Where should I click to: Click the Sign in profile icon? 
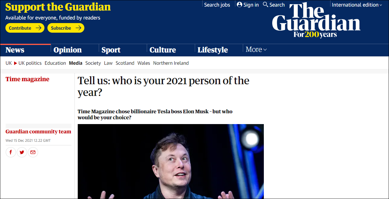pyautogui.click(x=240, y=5)
